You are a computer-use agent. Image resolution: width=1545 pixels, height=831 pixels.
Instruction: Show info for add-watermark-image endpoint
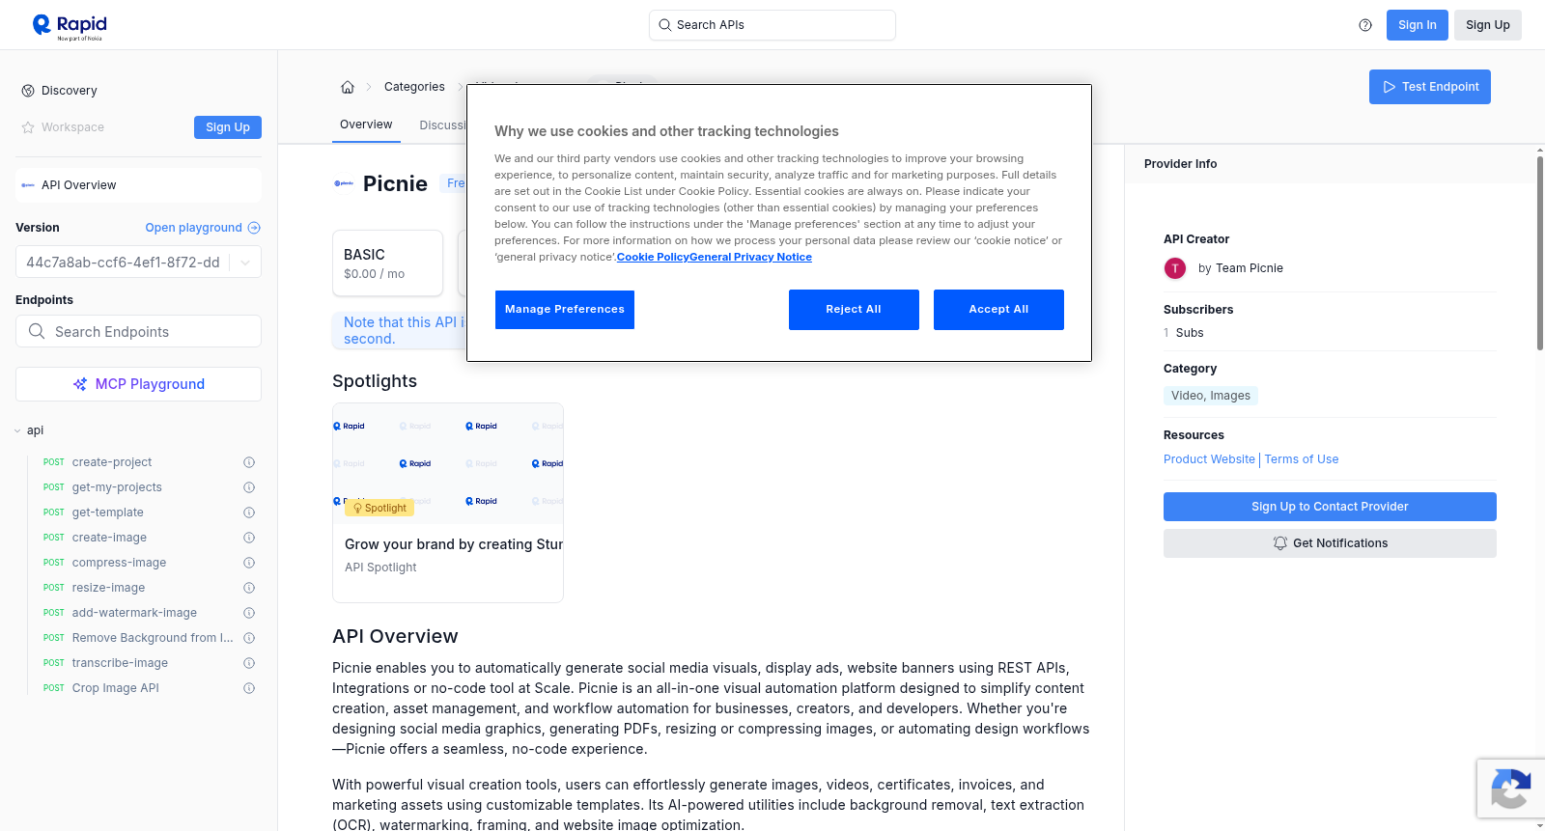249,613
